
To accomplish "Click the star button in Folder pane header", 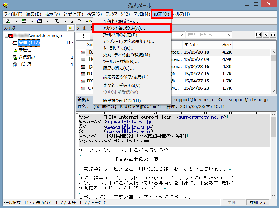I will point(71,28).
